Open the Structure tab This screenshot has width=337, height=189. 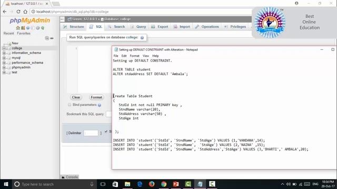pyautogui.click(x=74, y=27)
